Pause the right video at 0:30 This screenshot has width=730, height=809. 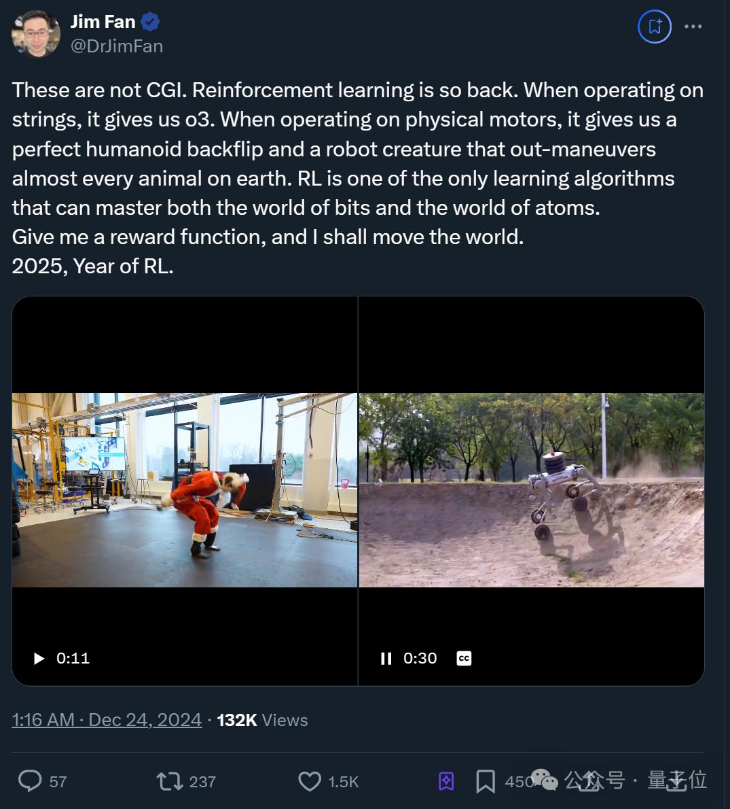click(386, 658)
